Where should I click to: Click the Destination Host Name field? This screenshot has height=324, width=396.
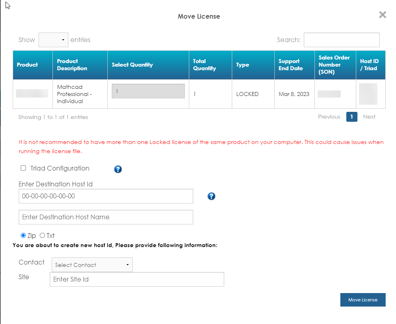(106, 217)
